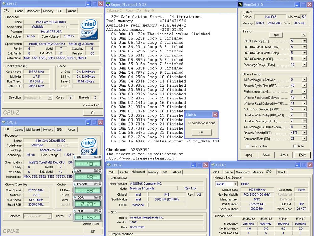Click the Checksum: A23AE091 line
Image resolution: width=314 pixels, height=236 pixels.
point(128,150)
